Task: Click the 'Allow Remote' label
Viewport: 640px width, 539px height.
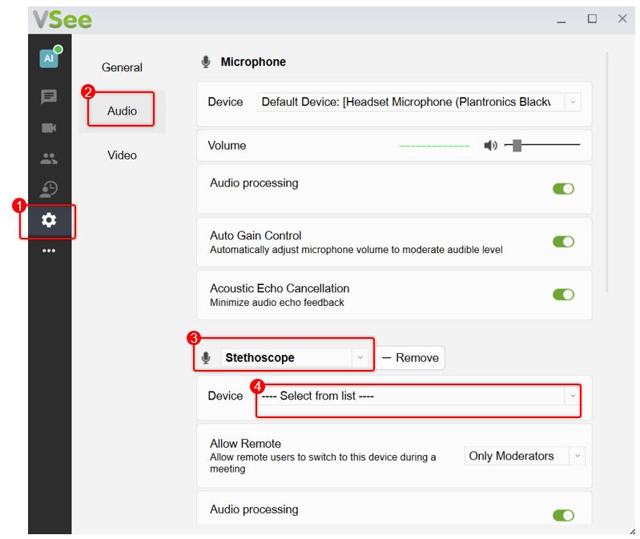Action: click(245, 444)
